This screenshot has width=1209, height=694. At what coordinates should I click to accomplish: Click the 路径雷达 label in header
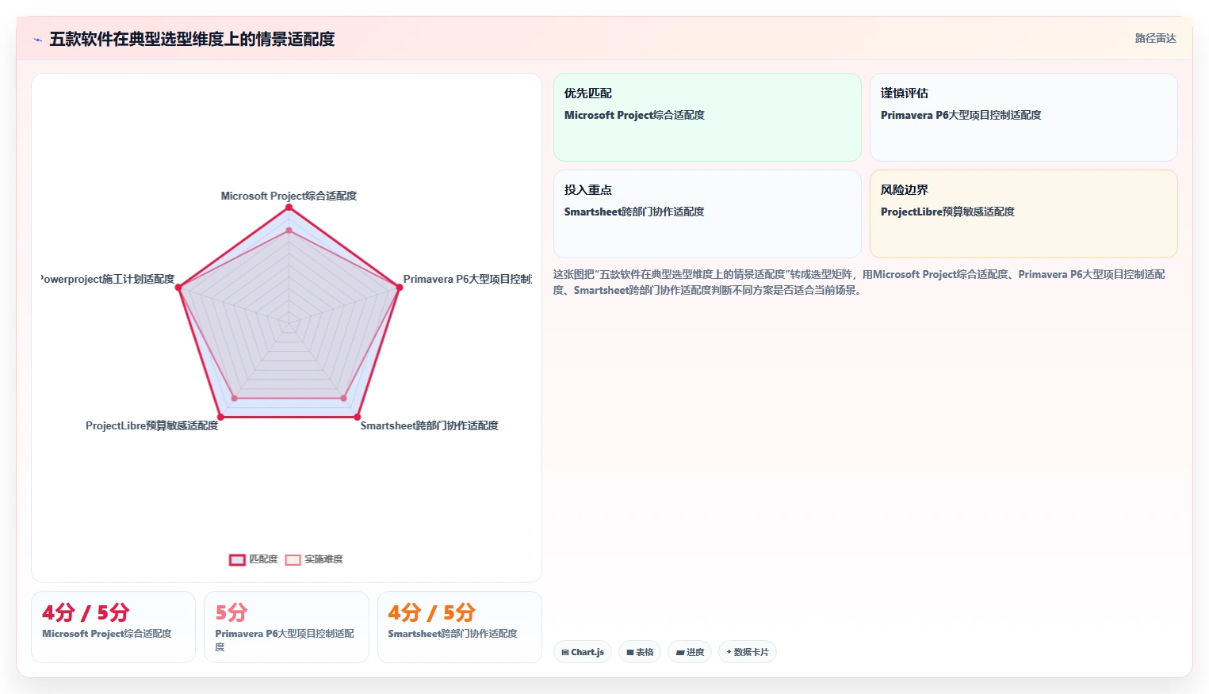point(1155,38)
